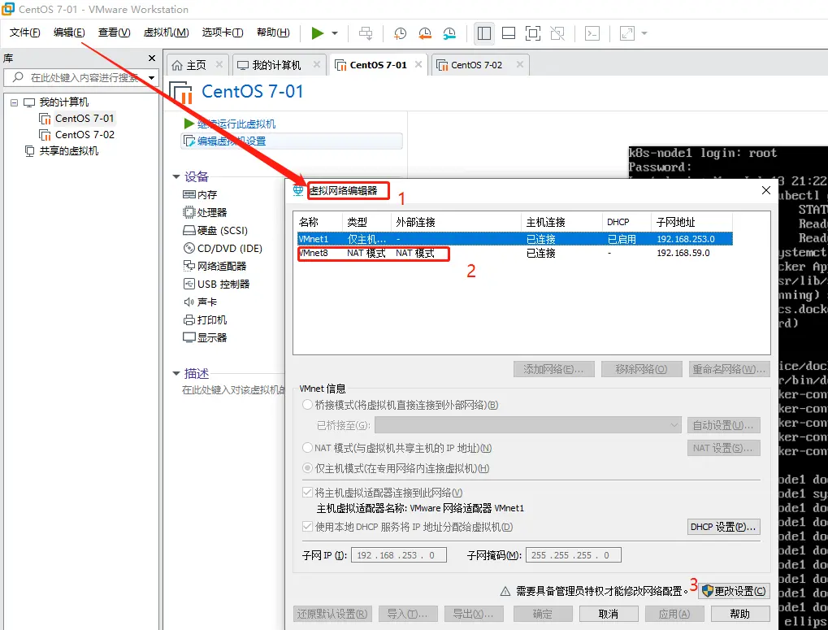Toggle 使用本地 DHCP 服务 checkbox
This screenshot has width=828, height=630.
tap(307, 527)
